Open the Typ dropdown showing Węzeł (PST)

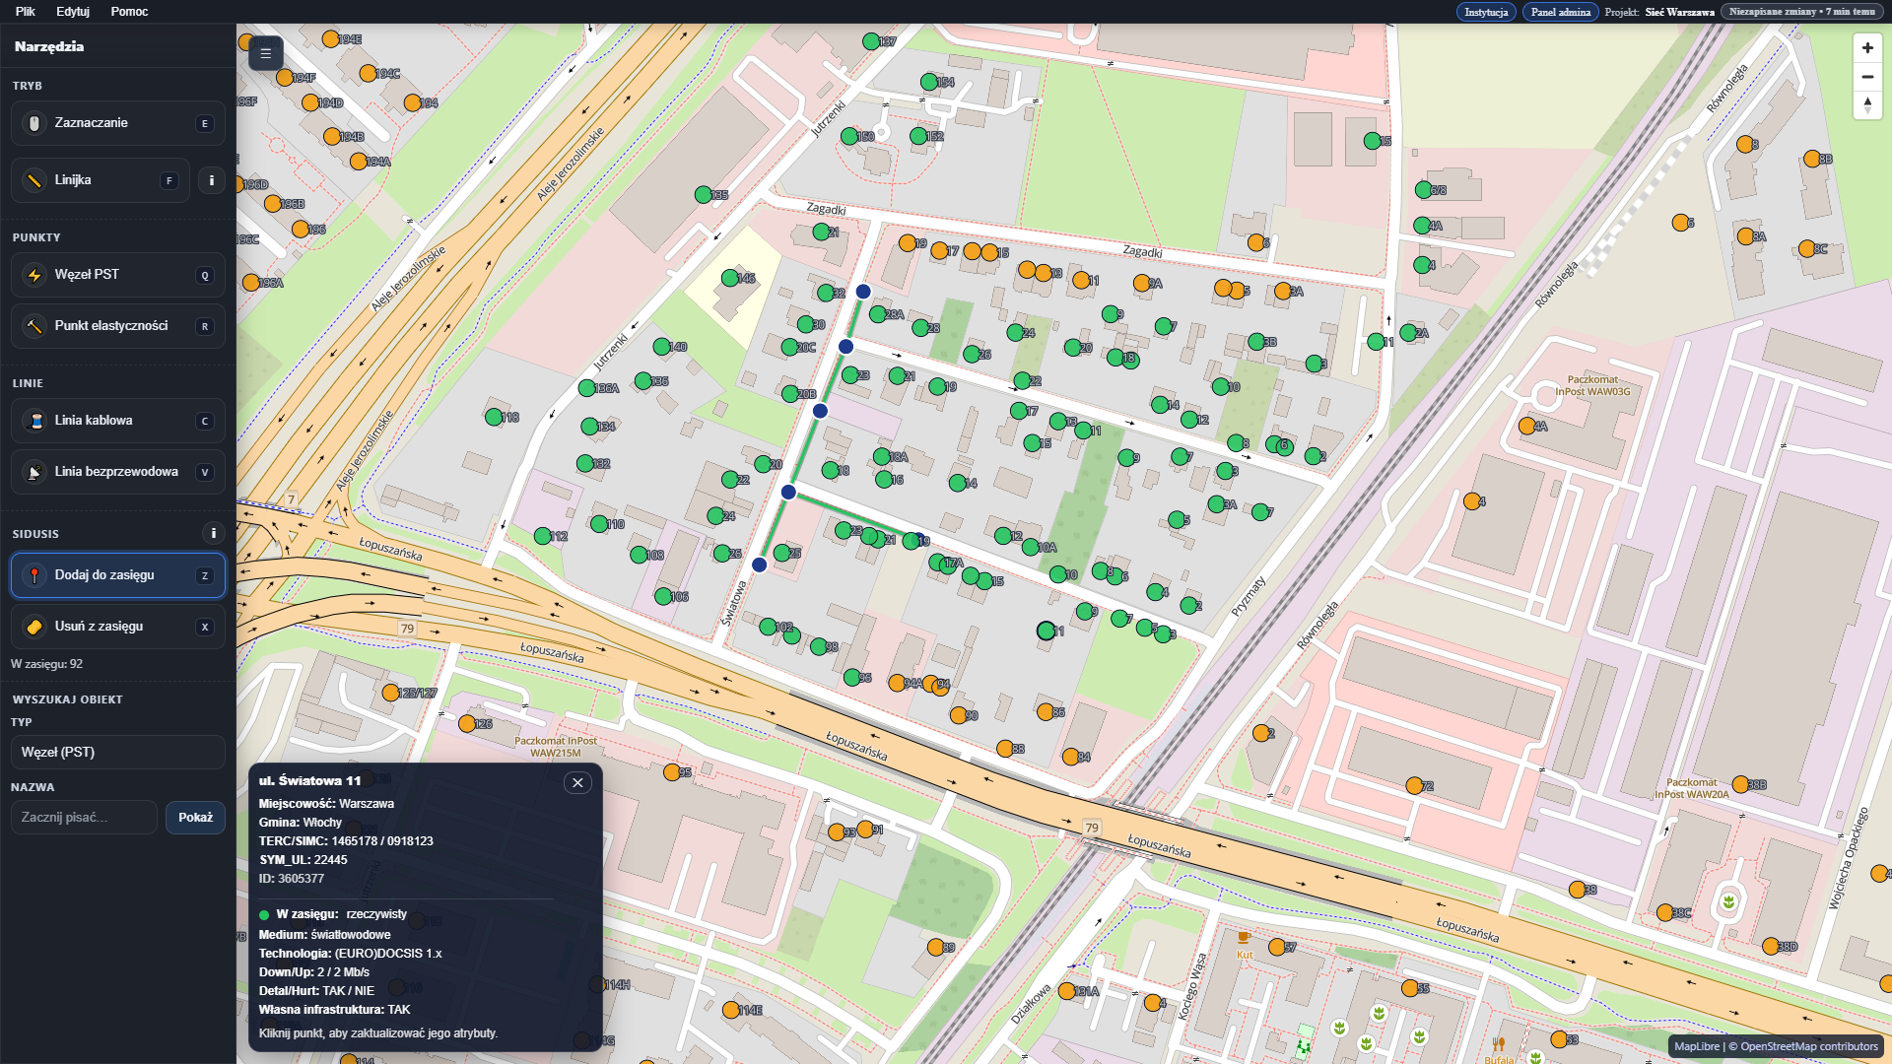[117, 752]
